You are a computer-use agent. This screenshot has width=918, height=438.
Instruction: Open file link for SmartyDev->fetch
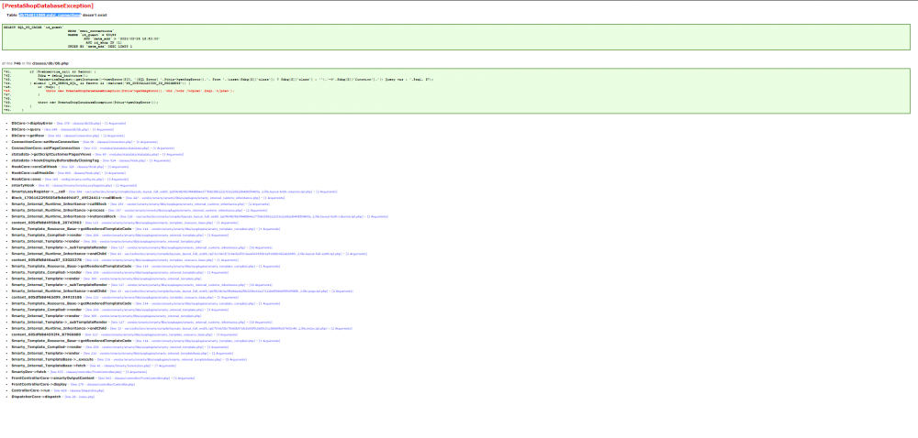(x=86, y=372)
